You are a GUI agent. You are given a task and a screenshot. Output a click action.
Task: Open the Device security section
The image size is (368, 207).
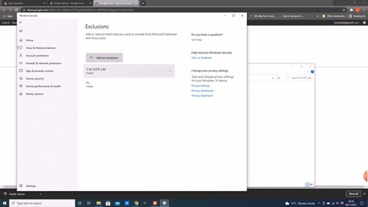(34, 79)
